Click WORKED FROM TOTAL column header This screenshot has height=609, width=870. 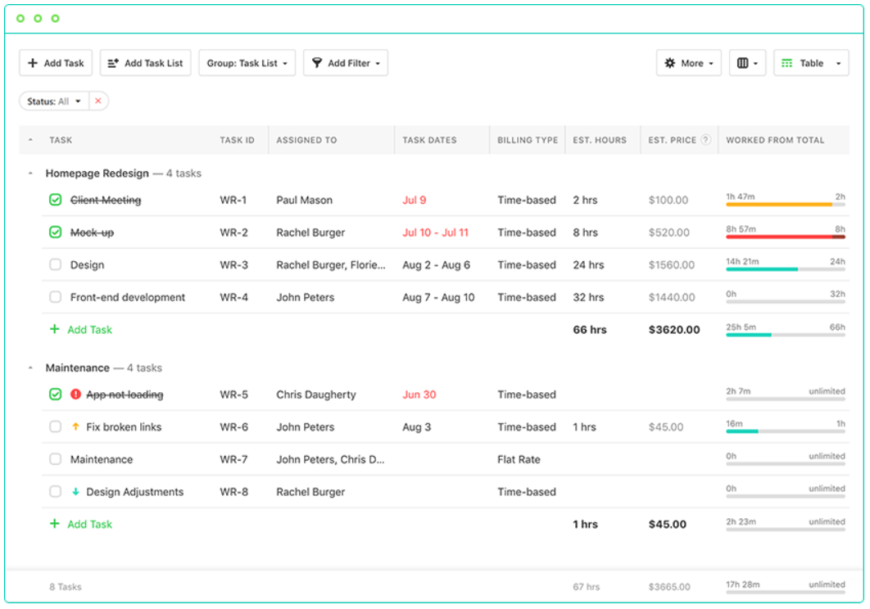[775, 140]
